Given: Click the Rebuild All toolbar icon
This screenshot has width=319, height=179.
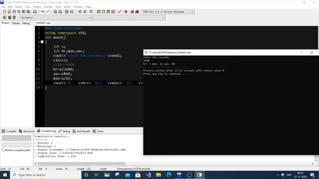Looking at the screenshot, I should coord(113,12).
